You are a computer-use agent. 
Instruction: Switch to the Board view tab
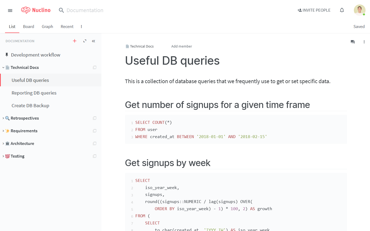pos(28,26)
